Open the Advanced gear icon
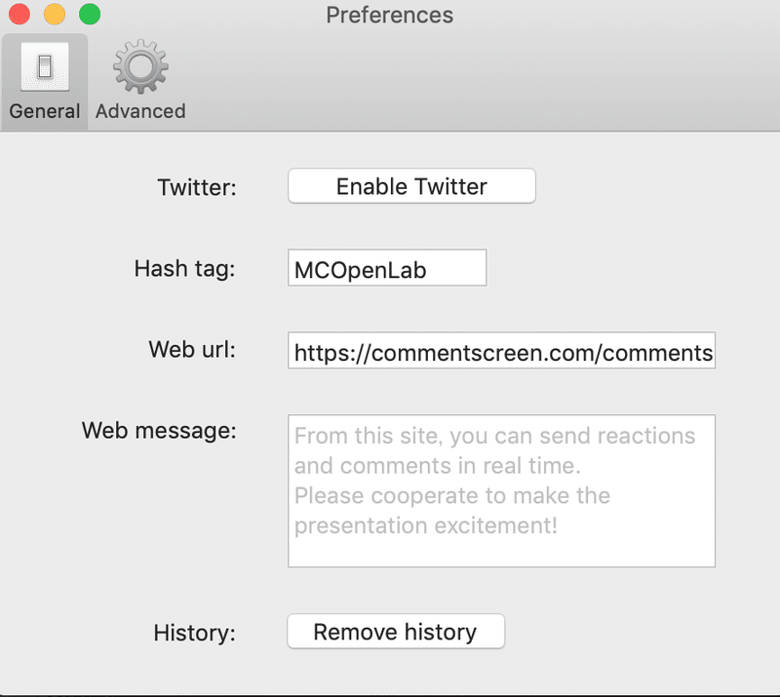Viewport: 780px width, 697px height. pyautogui.click(x=140, y=66)
